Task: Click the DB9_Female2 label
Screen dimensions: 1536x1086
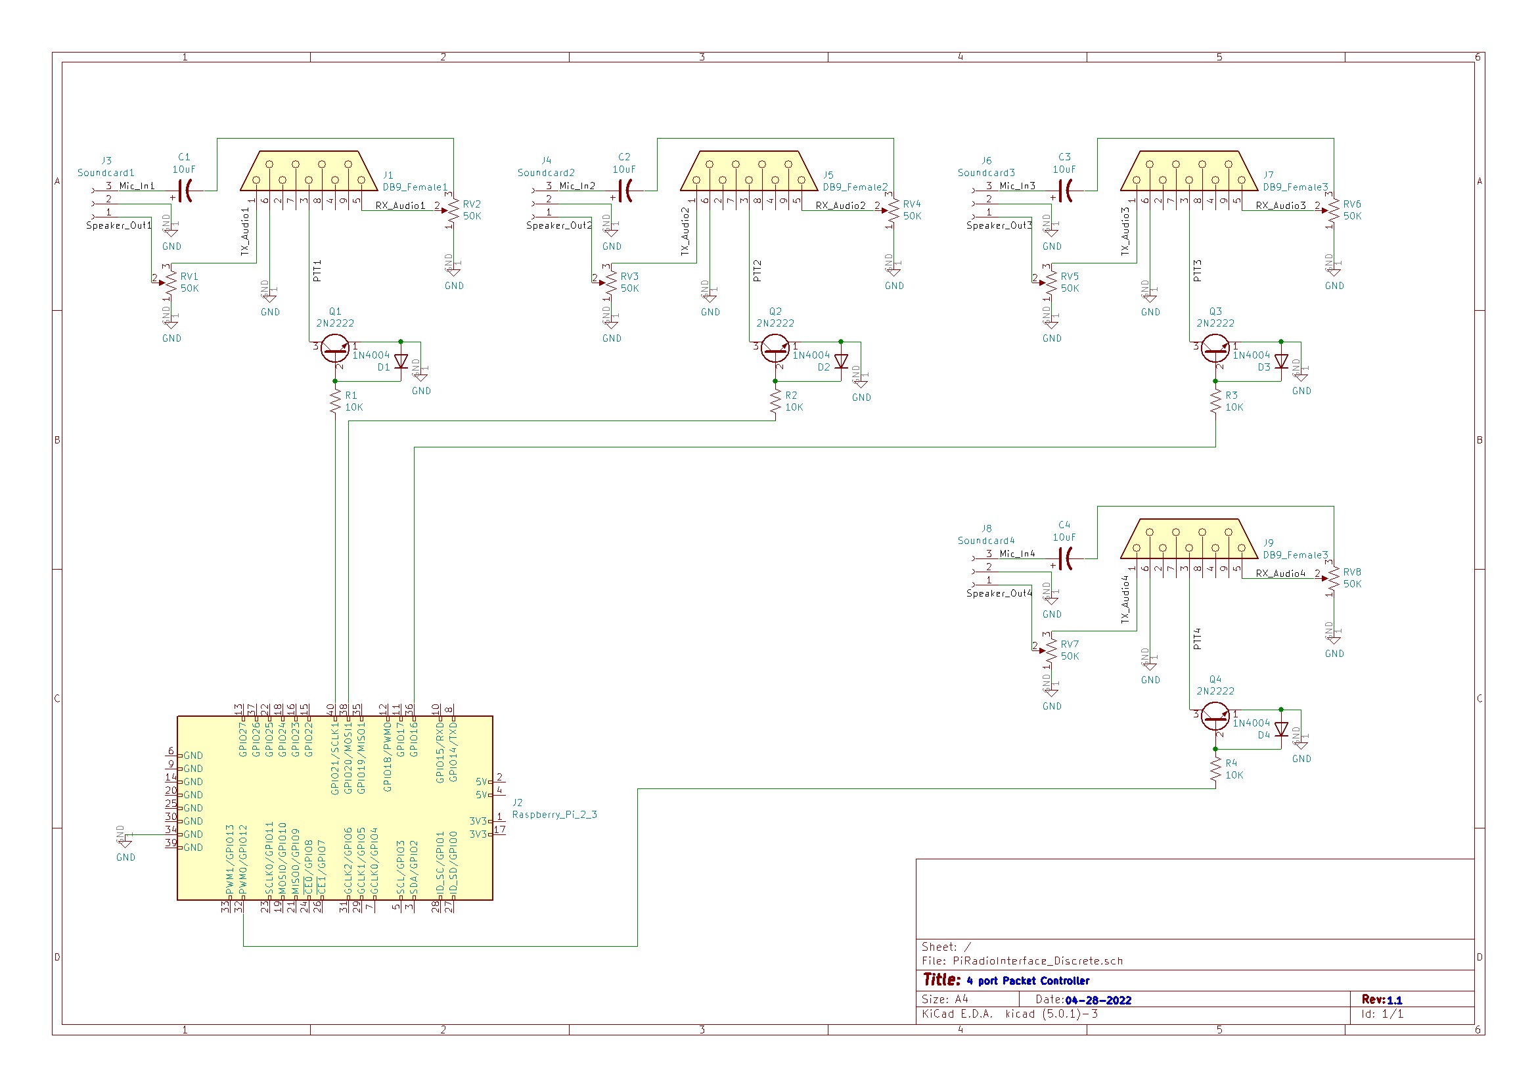Action: coord(855,187)
